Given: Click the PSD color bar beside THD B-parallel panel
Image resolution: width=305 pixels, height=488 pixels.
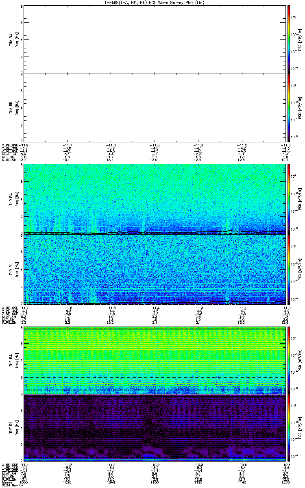Looking at the screenshot, I should 289,269.
